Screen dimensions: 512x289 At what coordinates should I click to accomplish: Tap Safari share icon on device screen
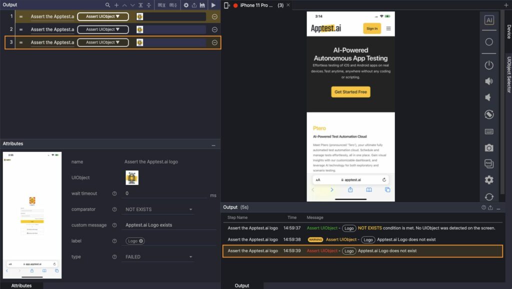[x=350, y=189]
